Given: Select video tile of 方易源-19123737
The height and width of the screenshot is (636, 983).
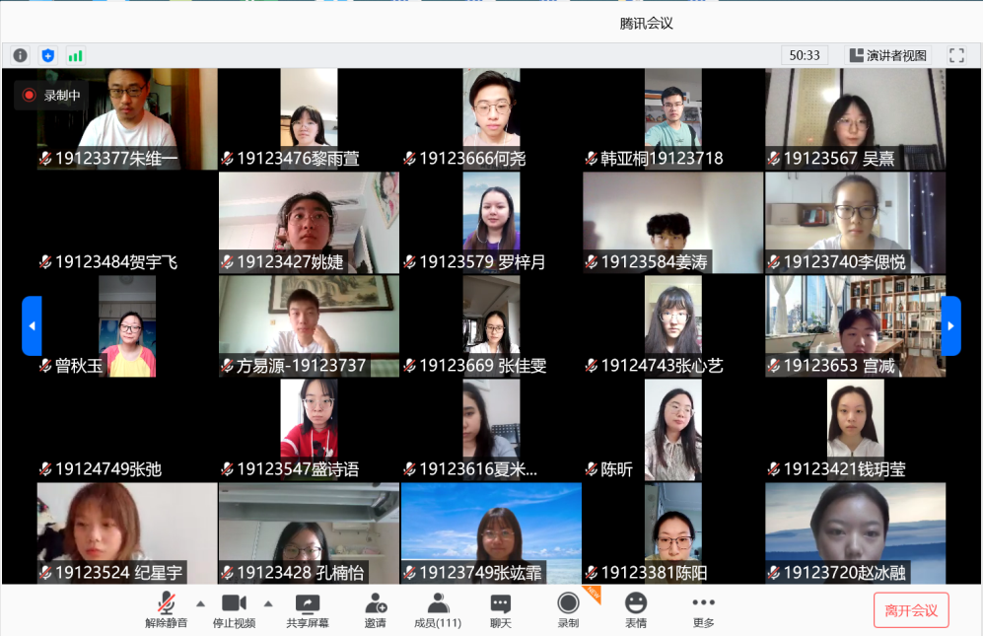Looking at the screenshot, I should (x=309, y=325).
